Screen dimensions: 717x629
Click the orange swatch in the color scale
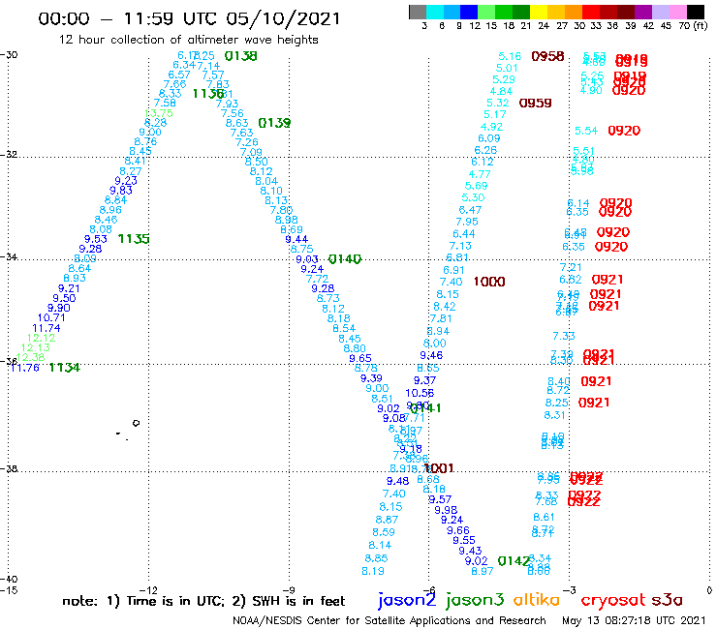click(x=574, y=12)
